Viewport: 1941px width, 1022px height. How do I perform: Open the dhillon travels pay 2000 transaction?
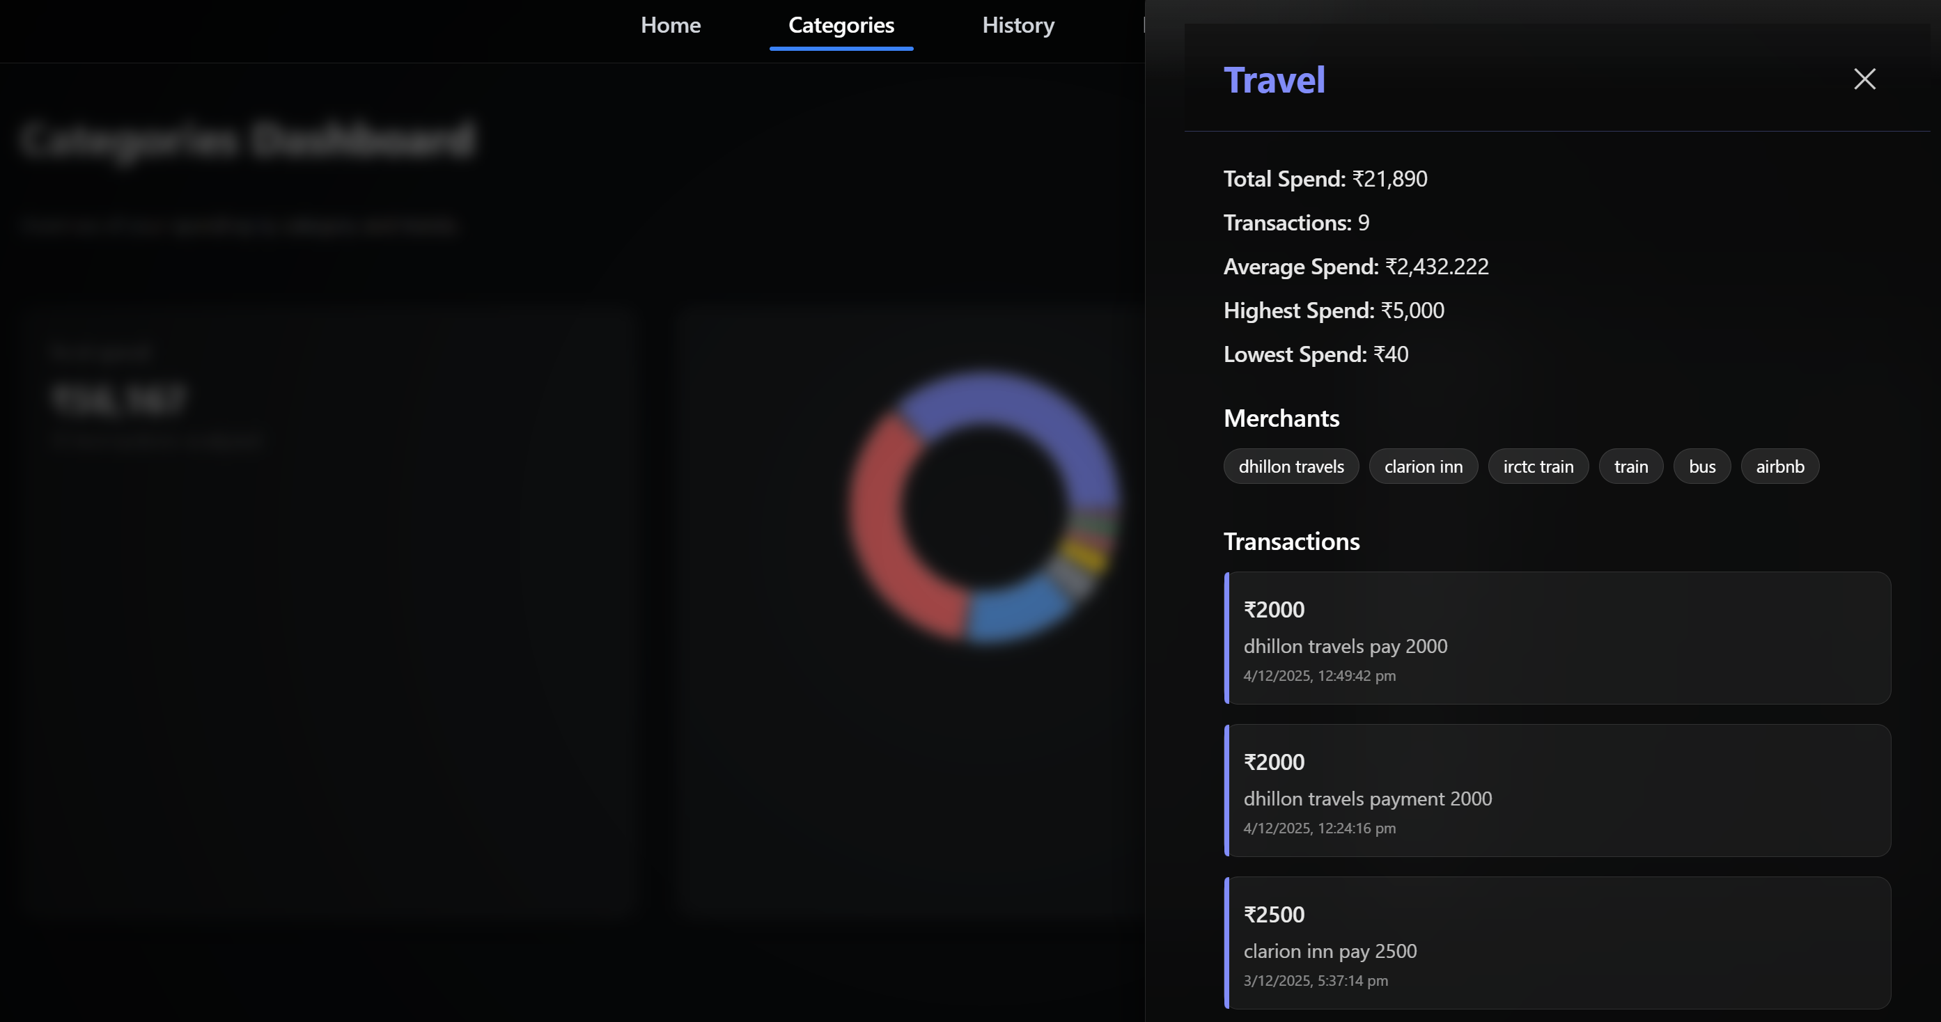(1557, 638)
